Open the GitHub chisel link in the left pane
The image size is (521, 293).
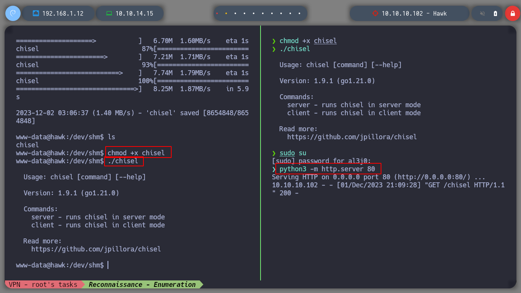coord(96,249)
